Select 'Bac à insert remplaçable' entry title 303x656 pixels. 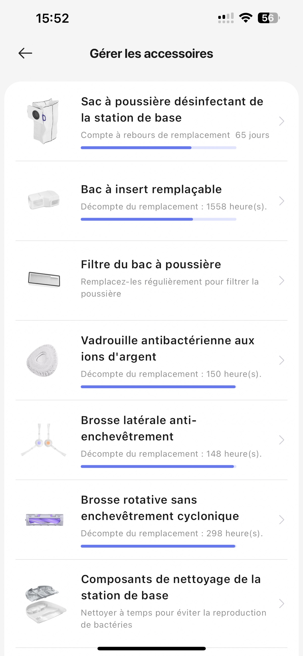[x=151, y=190]
